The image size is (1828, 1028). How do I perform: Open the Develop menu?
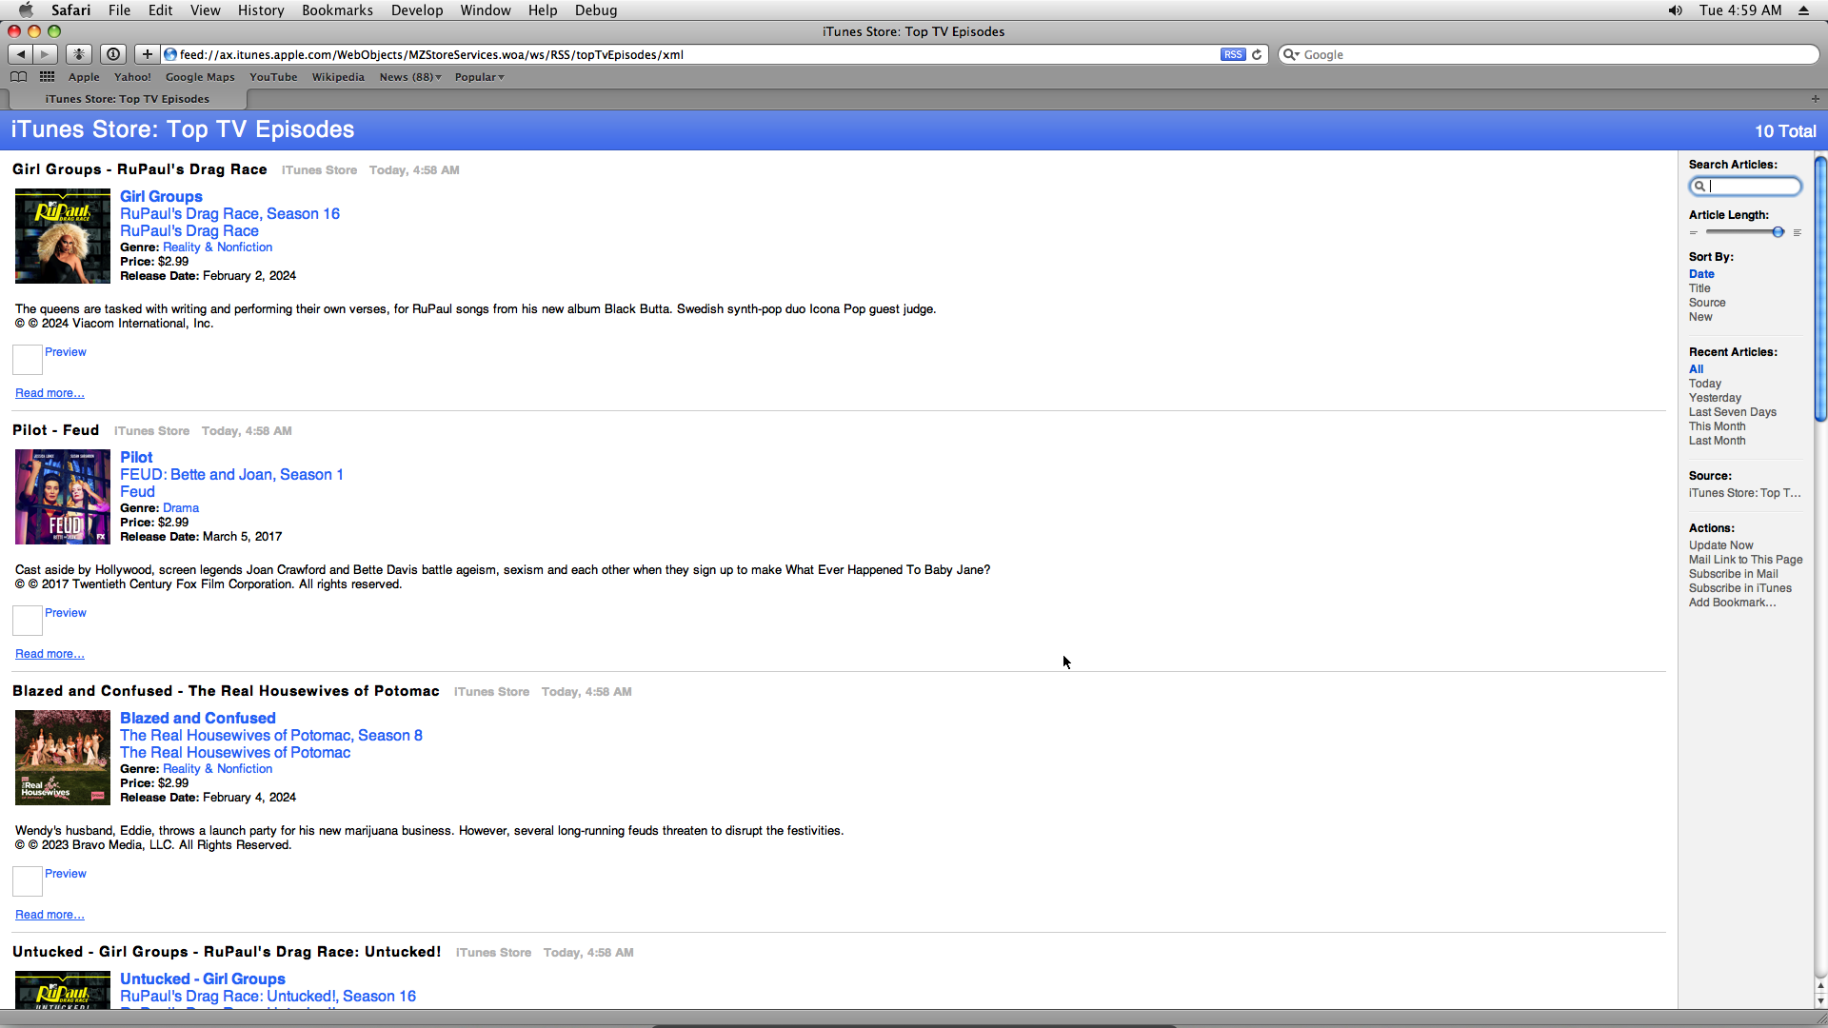tap(417, 10)
